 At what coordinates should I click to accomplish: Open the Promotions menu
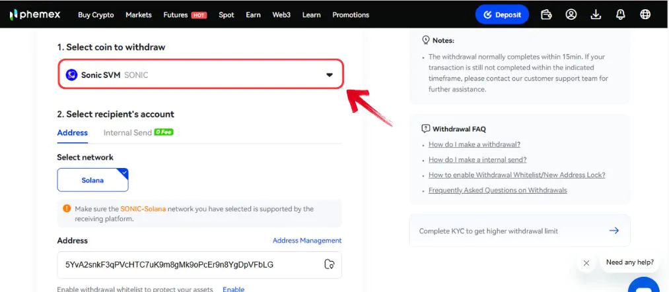(351, 15)
